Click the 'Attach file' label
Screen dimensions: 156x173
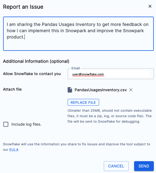tap(12, 89)
